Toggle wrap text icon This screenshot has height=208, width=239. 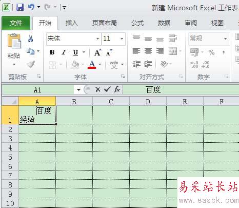click(x=173, y=39)
